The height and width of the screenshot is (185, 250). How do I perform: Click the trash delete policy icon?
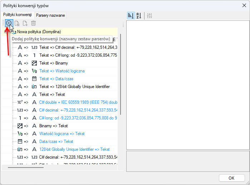point(33,24)
